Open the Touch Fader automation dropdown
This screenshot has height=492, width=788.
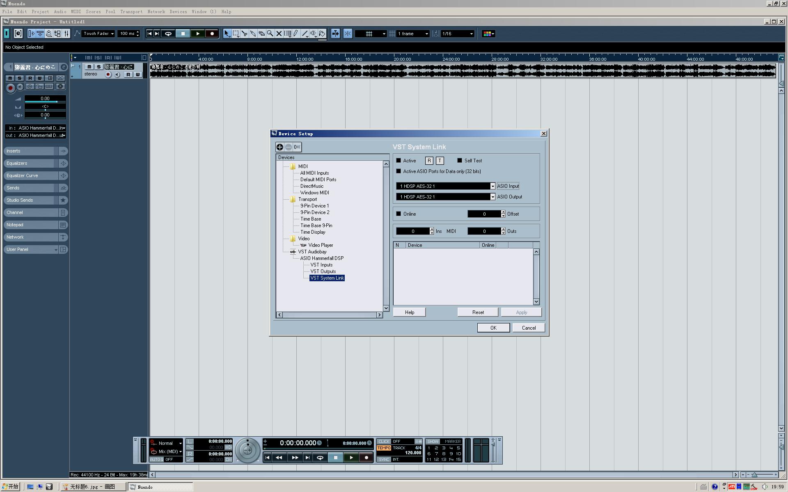tap(98, 34)
